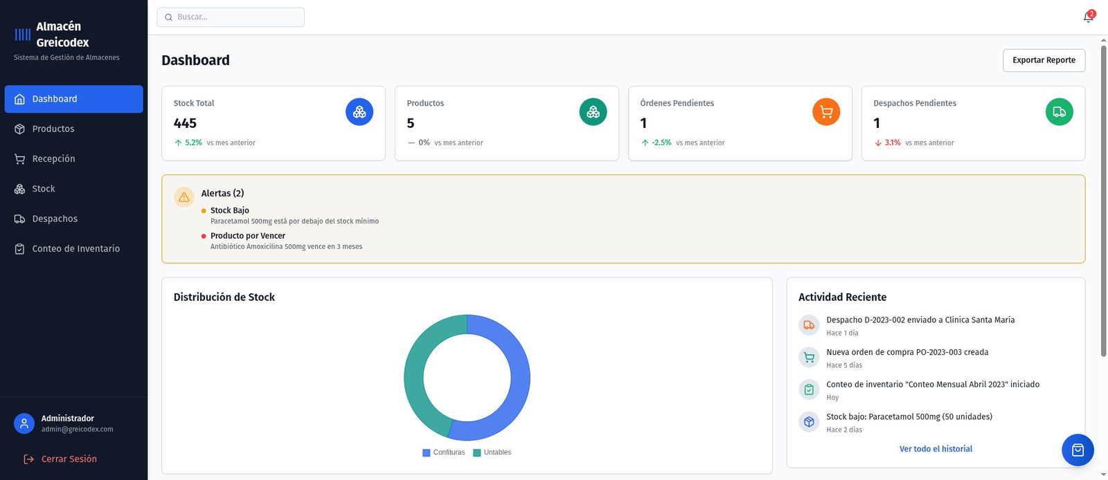The width and height of the screenshot is (1108, 480).
Task: Focus the Buscar search field
Action: [231, 17]
